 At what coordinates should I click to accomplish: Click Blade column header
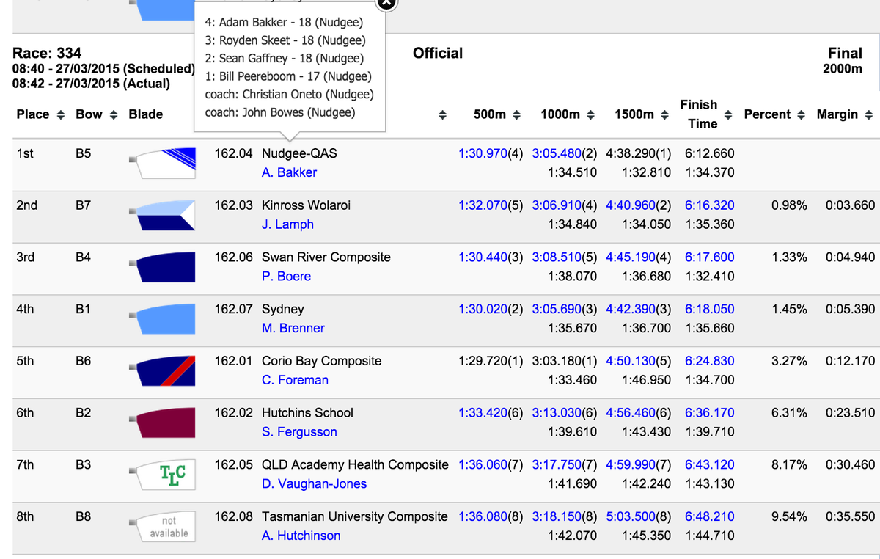click(x=145, y=115)
